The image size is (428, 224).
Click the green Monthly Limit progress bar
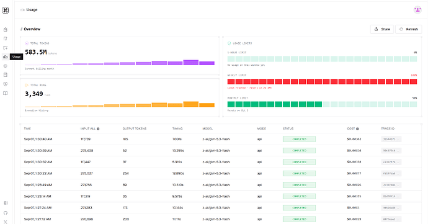(x=322, y=104)
